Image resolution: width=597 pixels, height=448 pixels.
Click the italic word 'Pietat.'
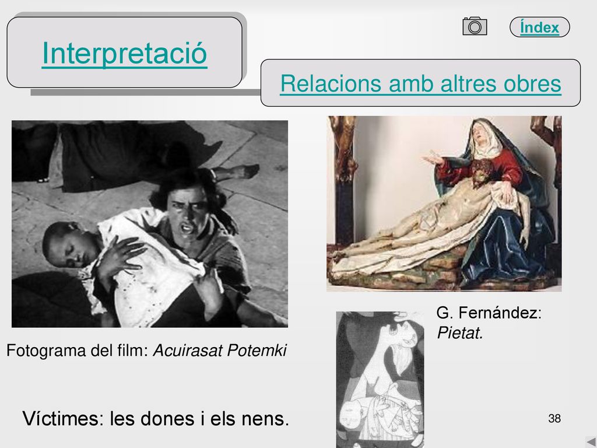(x=460, y=333)
